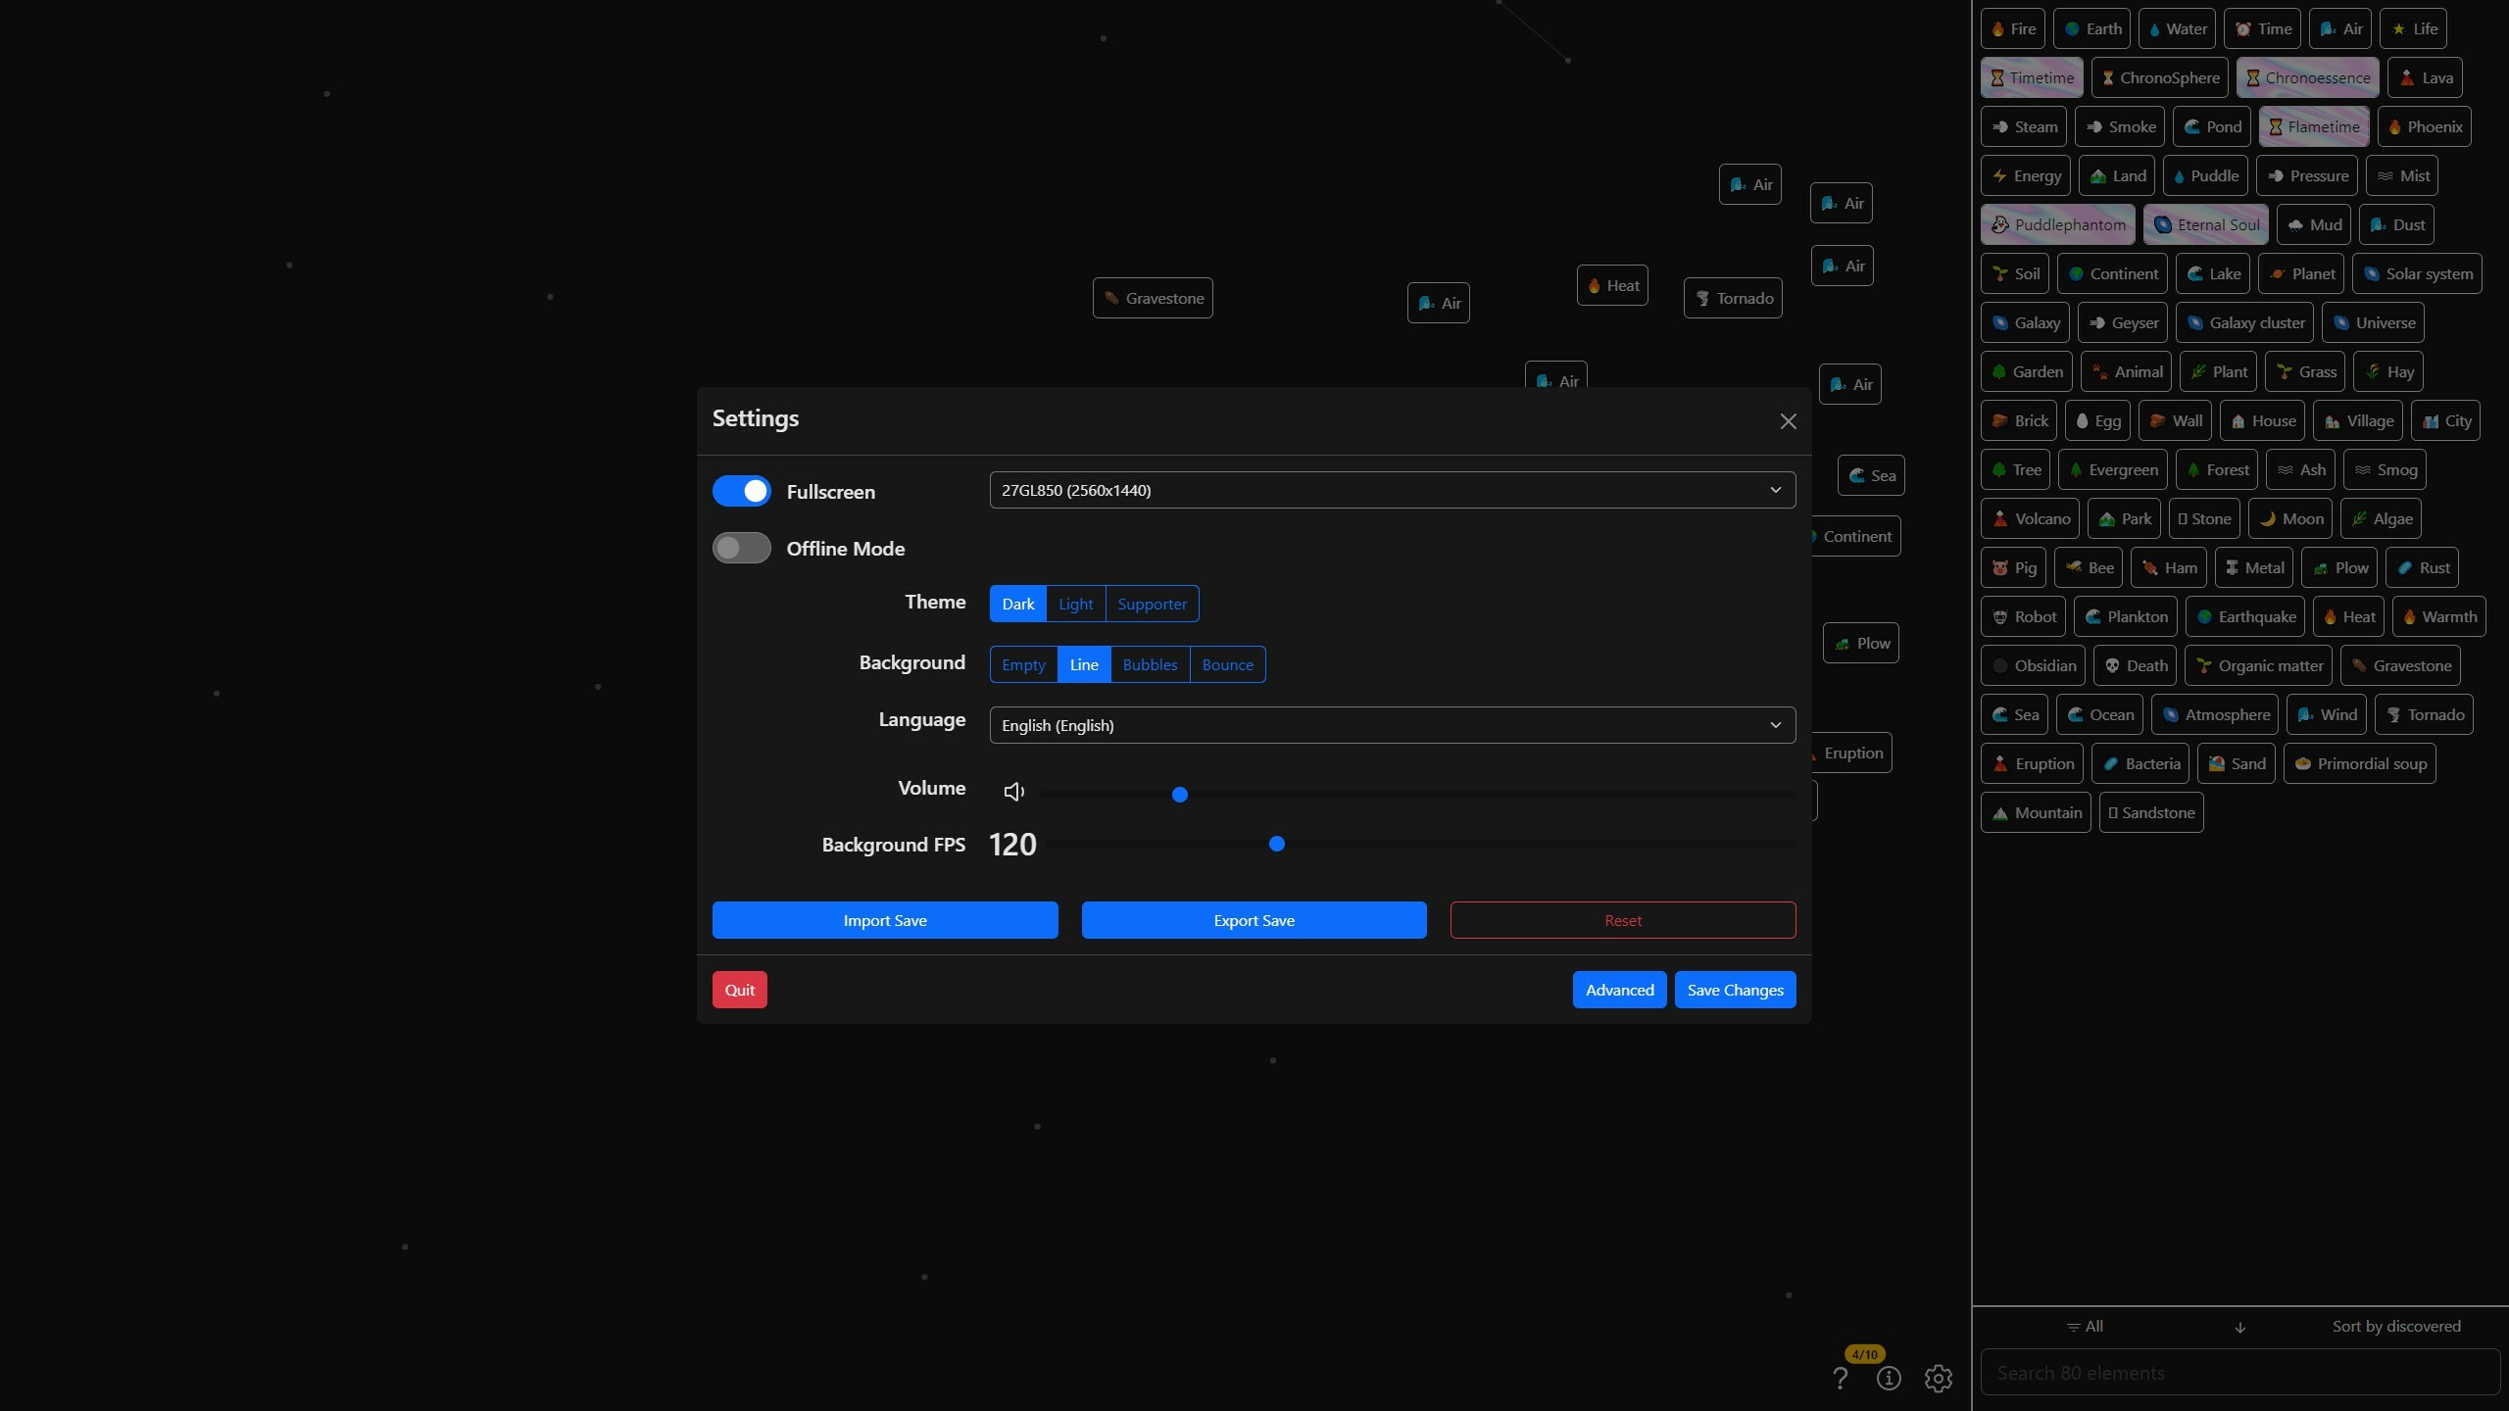Click the help question mark icon
Screen dimensions: 2509x1411
(1841, 1378)
